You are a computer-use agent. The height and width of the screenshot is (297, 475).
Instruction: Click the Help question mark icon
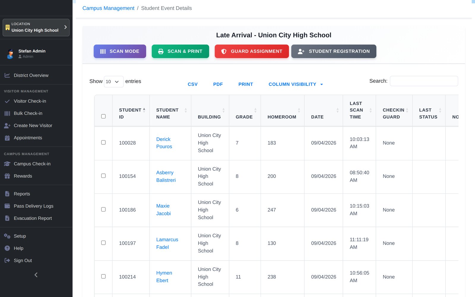pyautogui.click(x=7, y=248)
